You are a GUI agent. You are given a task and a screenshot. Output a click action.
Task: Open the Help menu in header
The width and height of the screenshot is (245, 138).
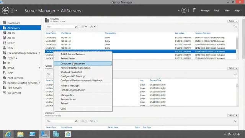[237, 10]
